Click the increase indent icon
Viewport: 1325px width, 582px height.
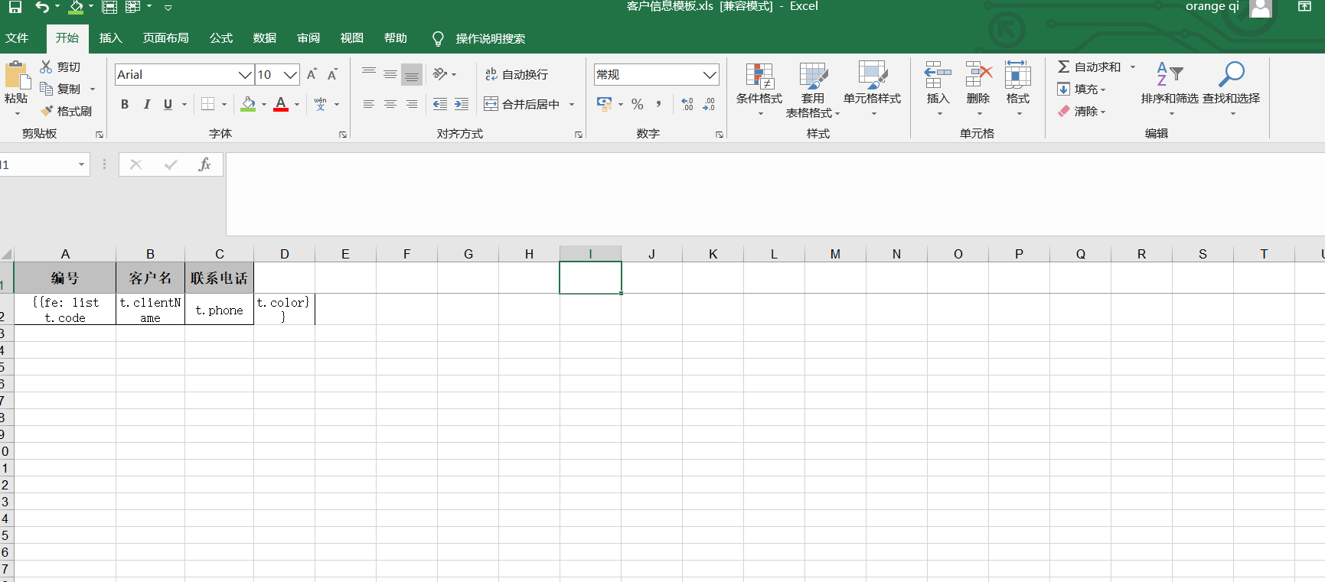tap(462, 104)
